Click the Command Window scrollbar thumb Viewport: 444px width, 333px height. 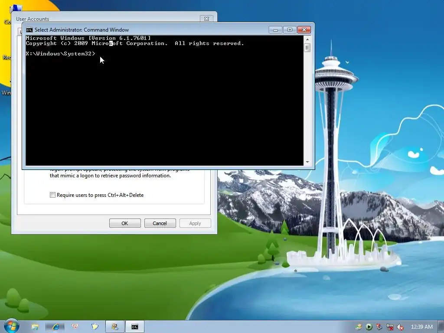click(x=307, y=48)
